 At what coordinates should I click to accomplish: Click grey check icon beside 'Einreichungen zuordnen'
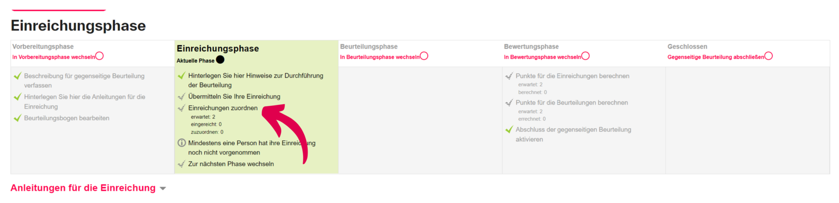pyautogui.click(x=182, y=108)
